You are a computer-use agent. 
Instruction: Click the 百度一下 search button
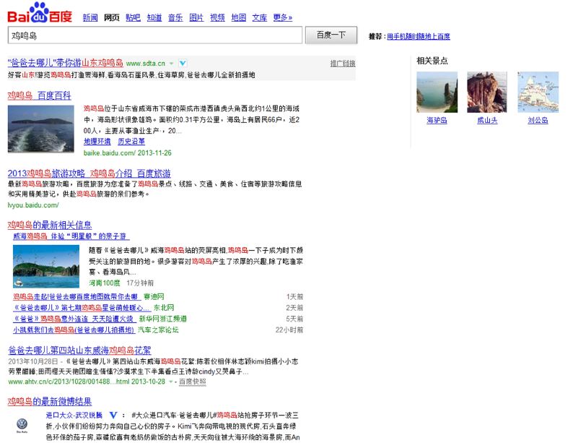(331, 35)
